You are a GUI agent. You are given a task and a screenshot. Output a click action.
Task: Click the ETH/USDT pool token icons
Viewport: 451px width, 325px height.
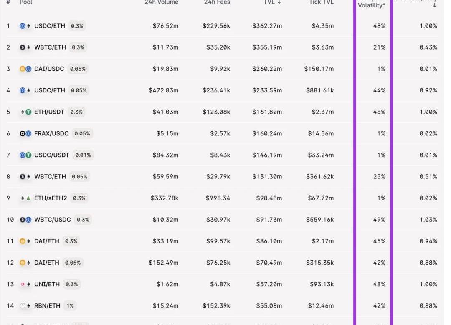pyautogui.click(x=25, y=112)
